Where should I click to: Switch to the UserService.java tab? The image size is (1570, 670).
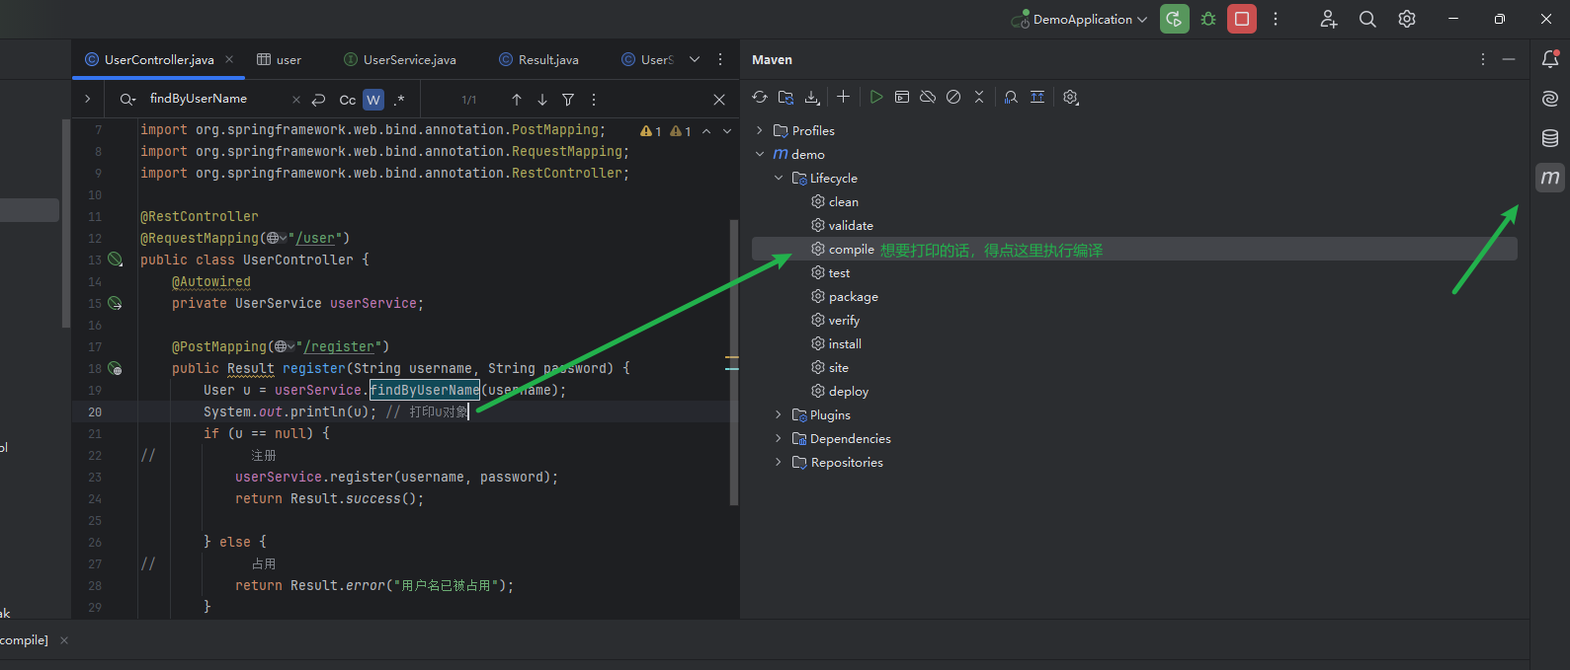point(408,60)
